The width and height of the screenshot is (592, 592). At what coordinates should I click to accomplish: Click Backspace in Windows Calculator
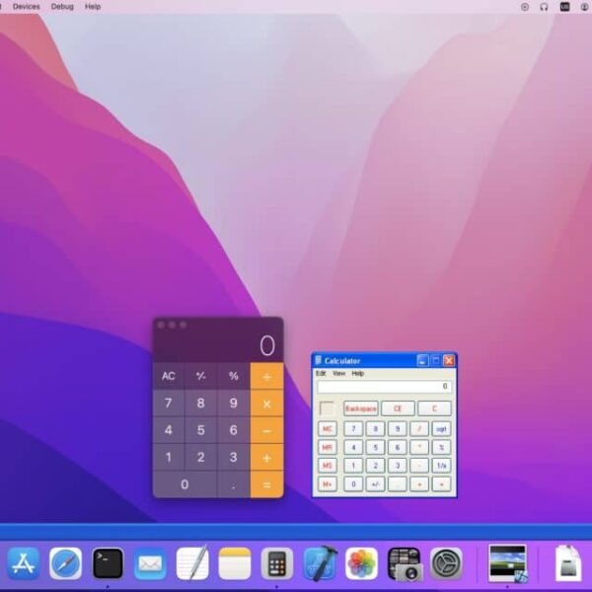[361, 408]
